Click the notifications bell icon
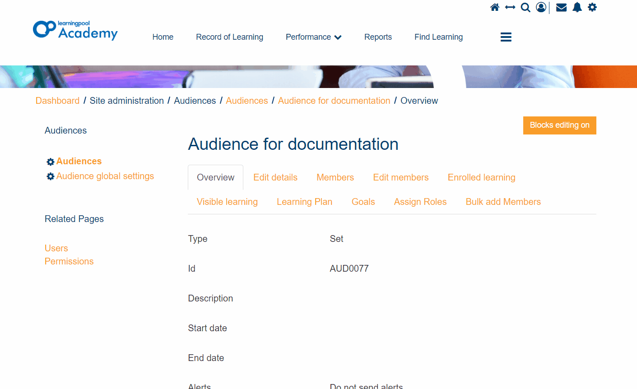 tap(577, 7)
